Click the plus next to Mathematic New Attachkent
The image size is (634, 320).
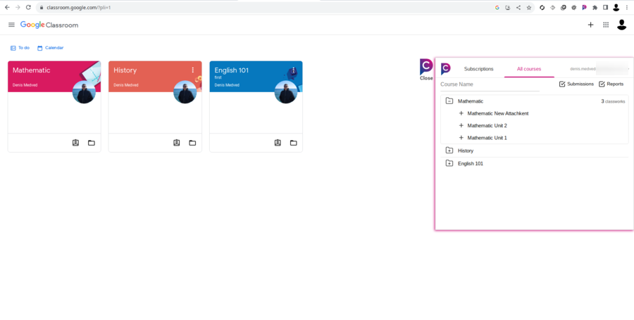(461, 113)
